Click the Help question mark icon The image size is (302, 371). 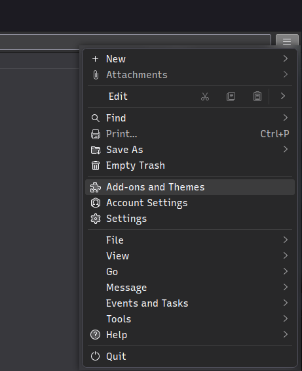96,335
